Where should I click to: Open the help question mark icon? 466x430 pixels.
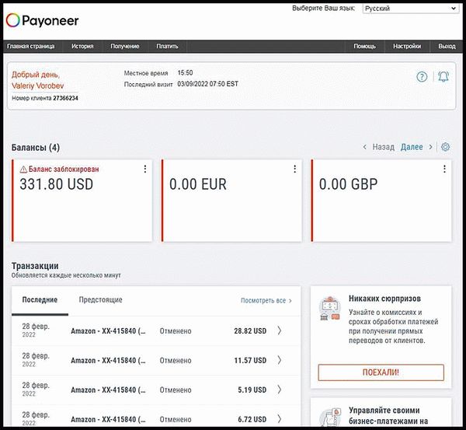422,77
